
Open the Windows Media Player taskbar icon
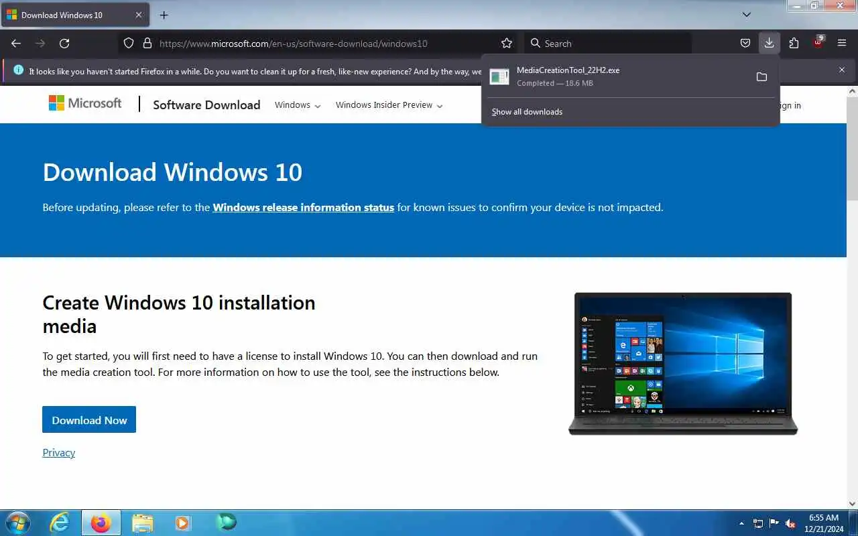click(183, 523)
